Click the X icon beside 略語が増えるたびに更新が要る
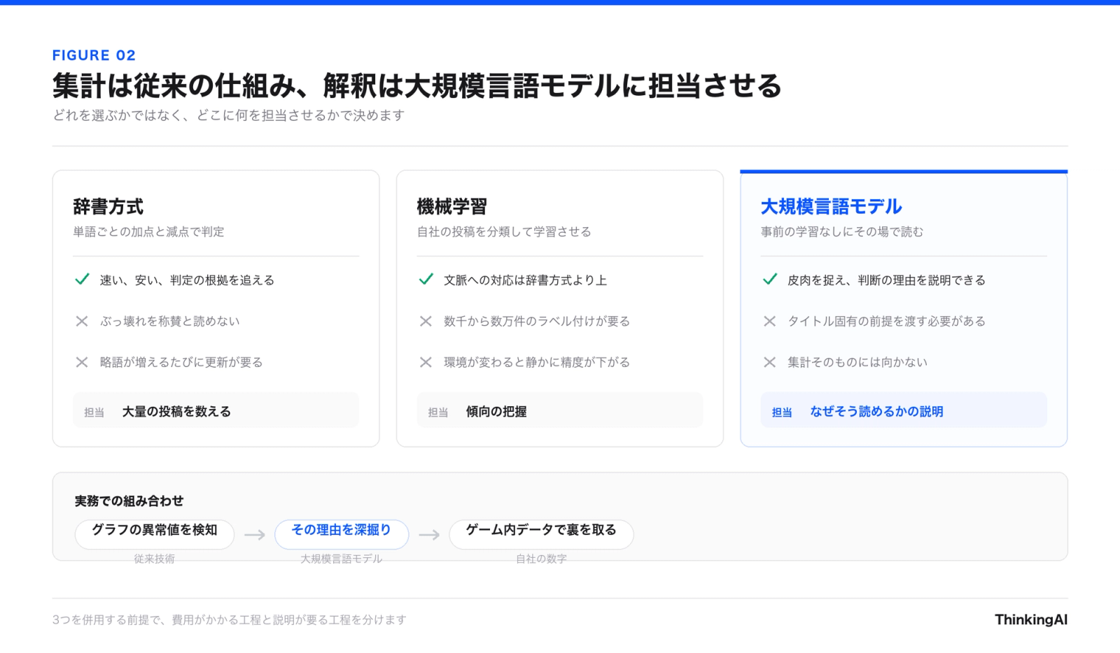 pyautogui.click(x=82, y=362)
